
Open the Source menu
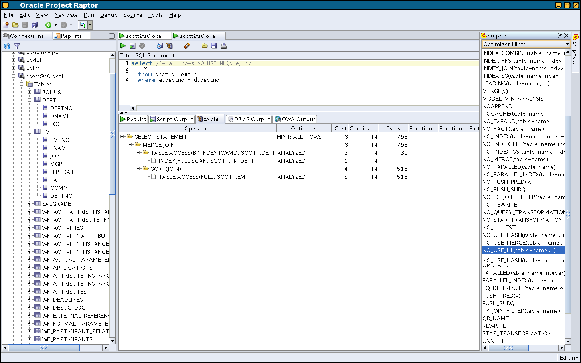[133, 15]
